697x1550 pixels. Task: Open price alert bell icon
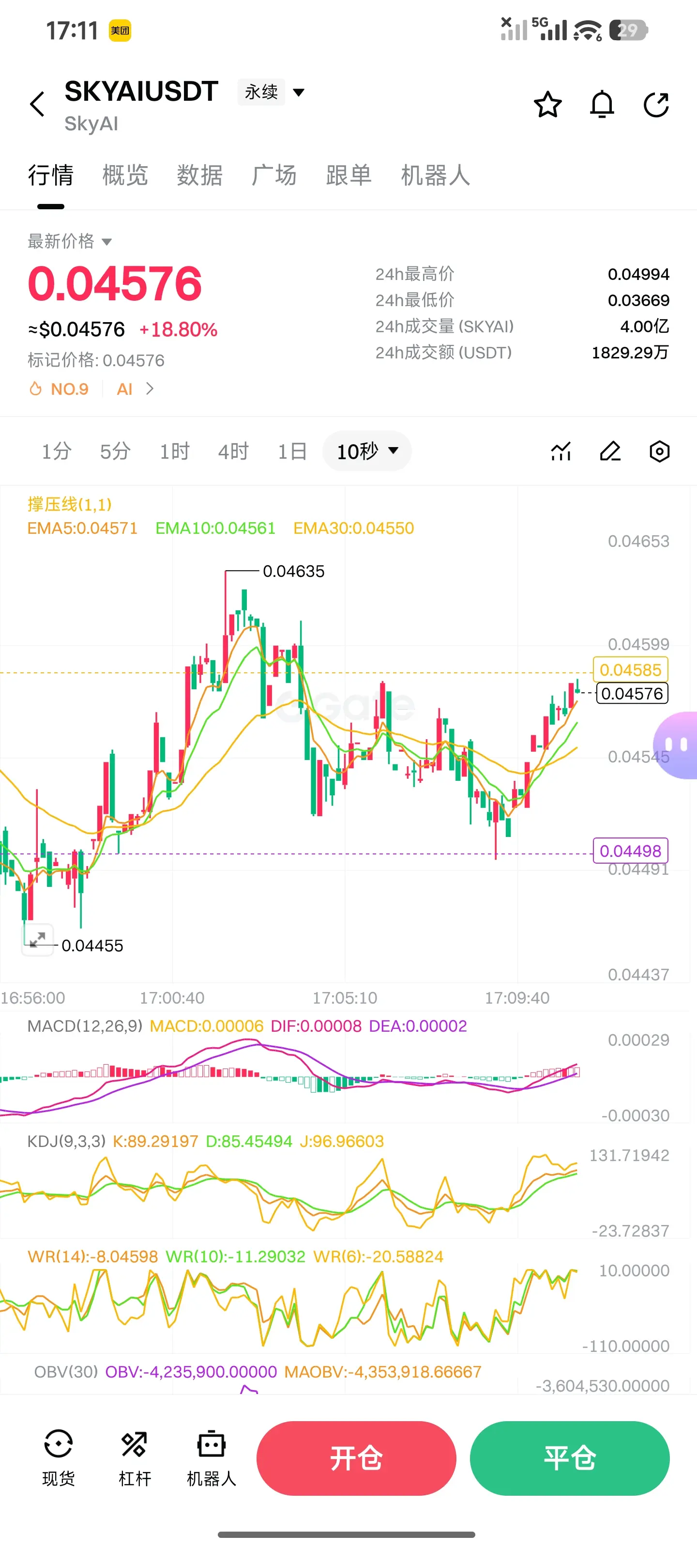coord(601,105)
